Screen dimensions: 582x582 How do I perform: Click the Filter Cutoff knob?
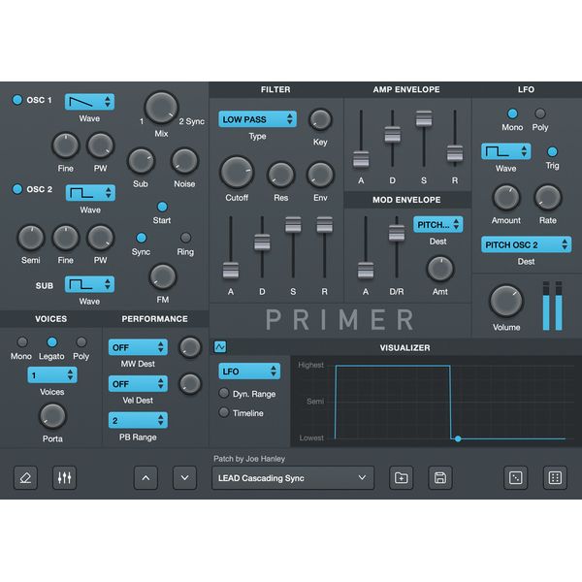click(x=236, y=173)
